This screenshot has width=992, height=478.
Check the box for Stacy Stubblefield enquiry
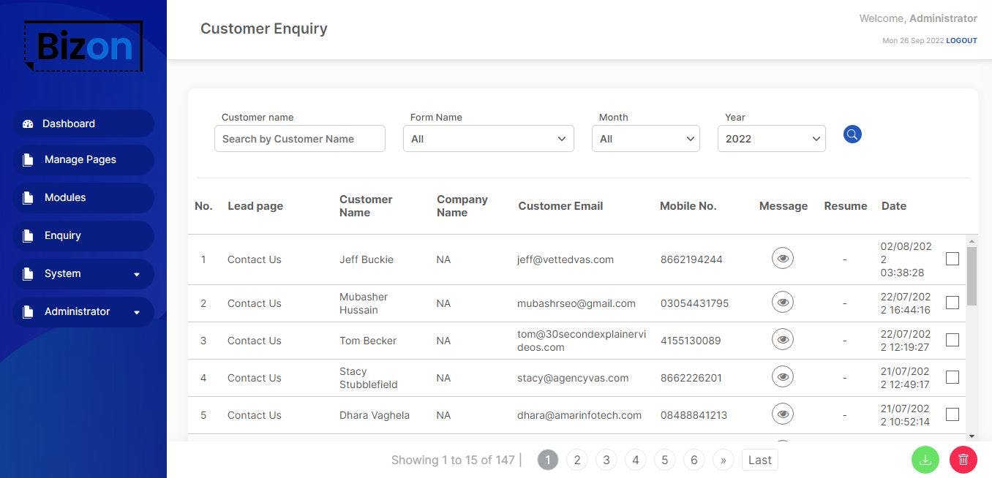952,377
